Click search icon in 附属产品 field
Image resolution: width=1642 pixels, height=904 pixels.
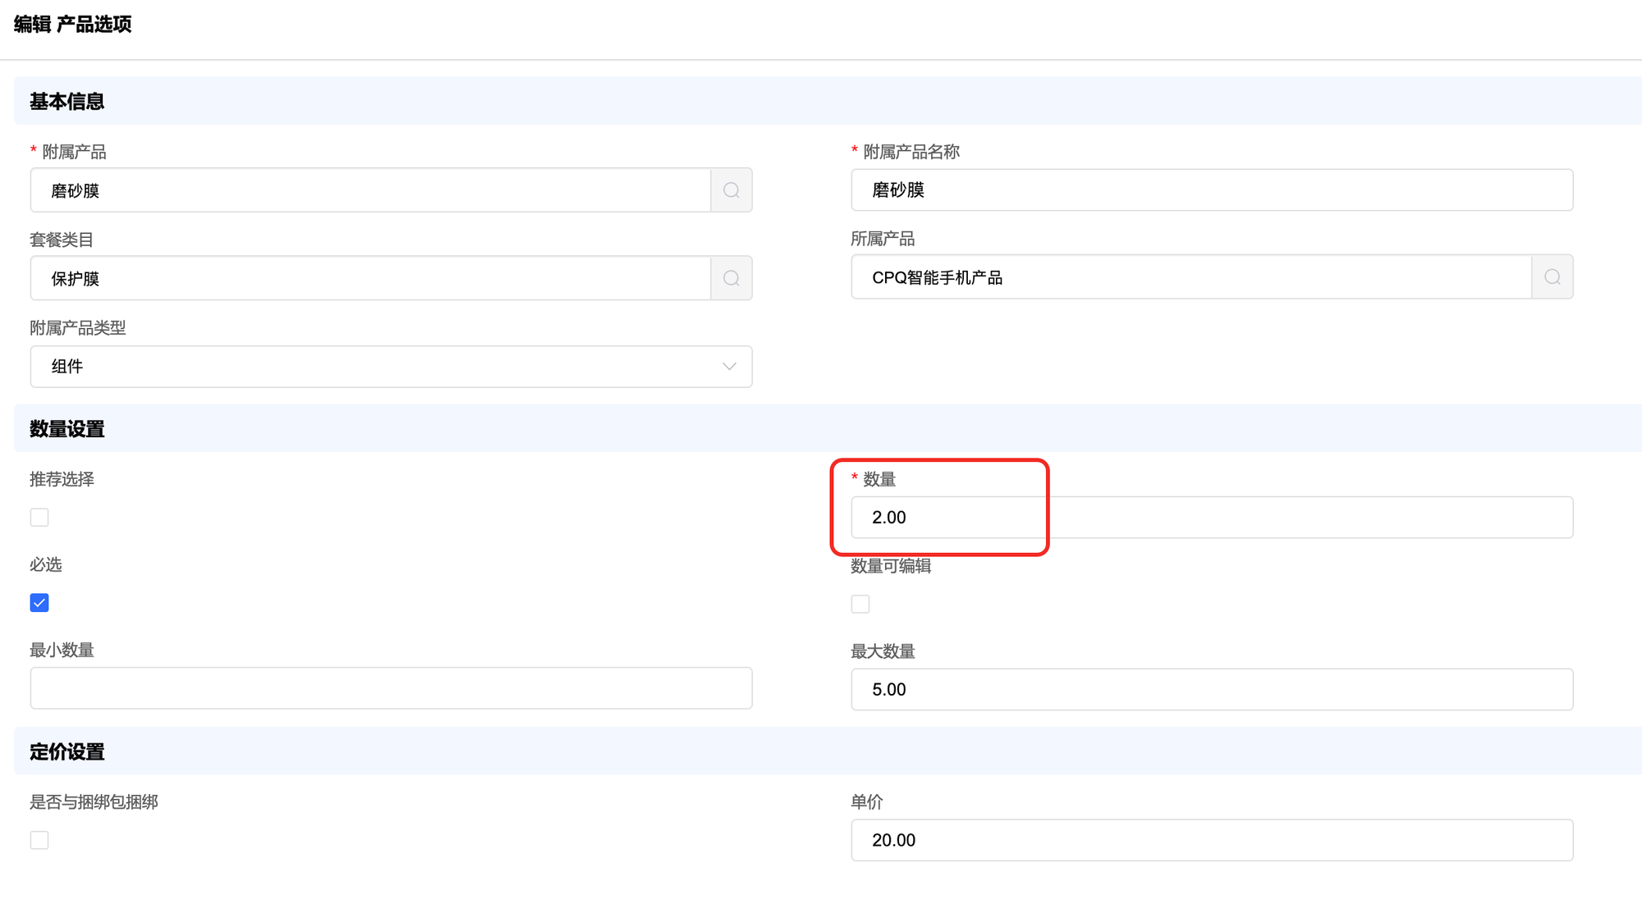click(x=731, y=190)
